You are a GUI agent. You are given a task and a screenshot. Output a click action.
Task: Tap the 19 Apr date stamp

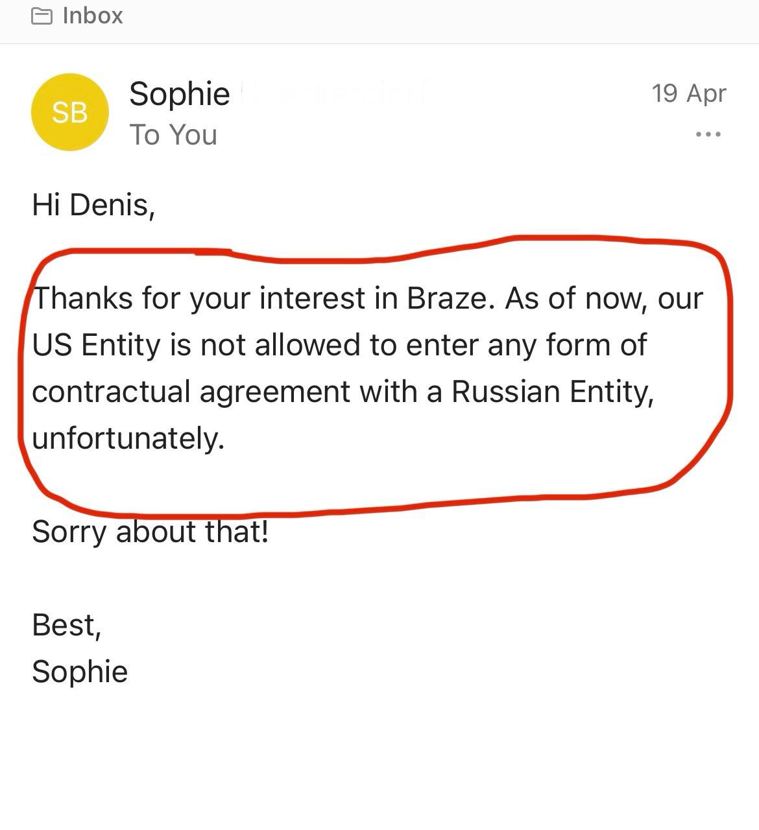coord(689,93)
